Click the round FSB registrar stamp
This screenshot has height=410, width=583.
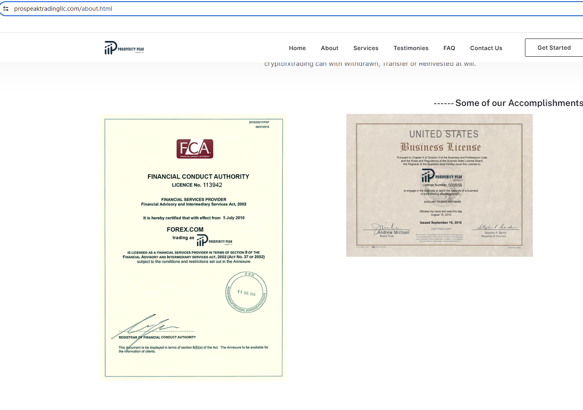point(246,292)
